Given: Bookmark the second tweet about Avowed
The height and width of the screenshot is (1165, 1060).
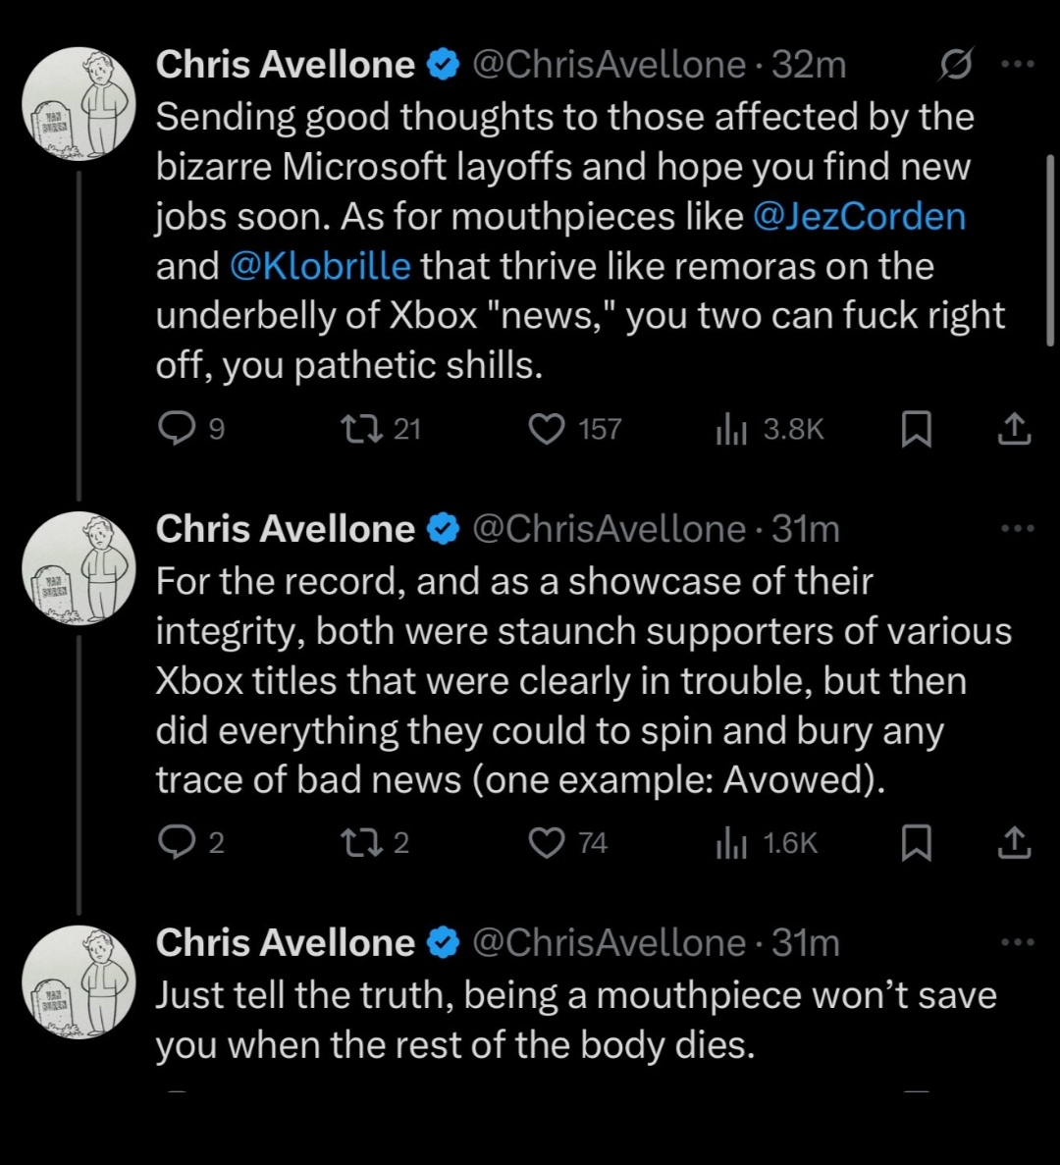Looking at the screenshot, I should tap(916, 842).
